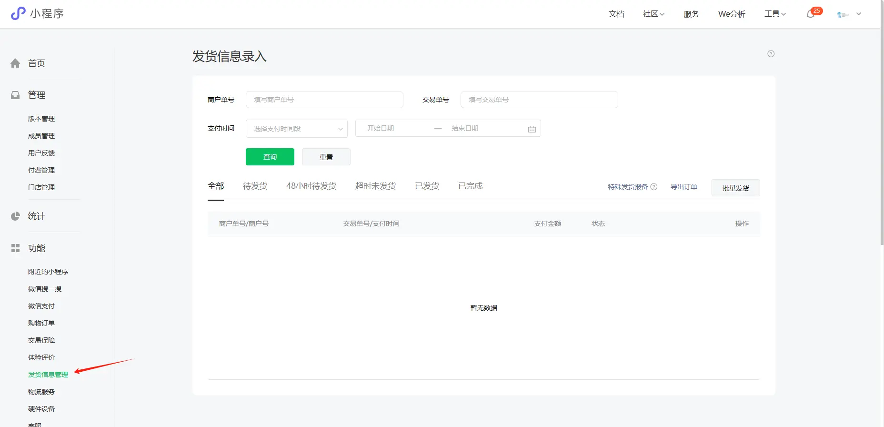
Task: Open the 选择支付时间段 dropdown
Action: pyautogui.click(x=297, y=129)
